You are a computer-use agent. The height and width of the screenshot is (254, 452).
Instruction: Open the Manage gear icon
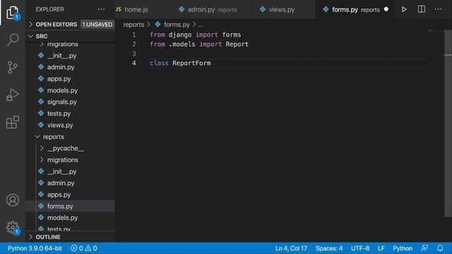13,227
